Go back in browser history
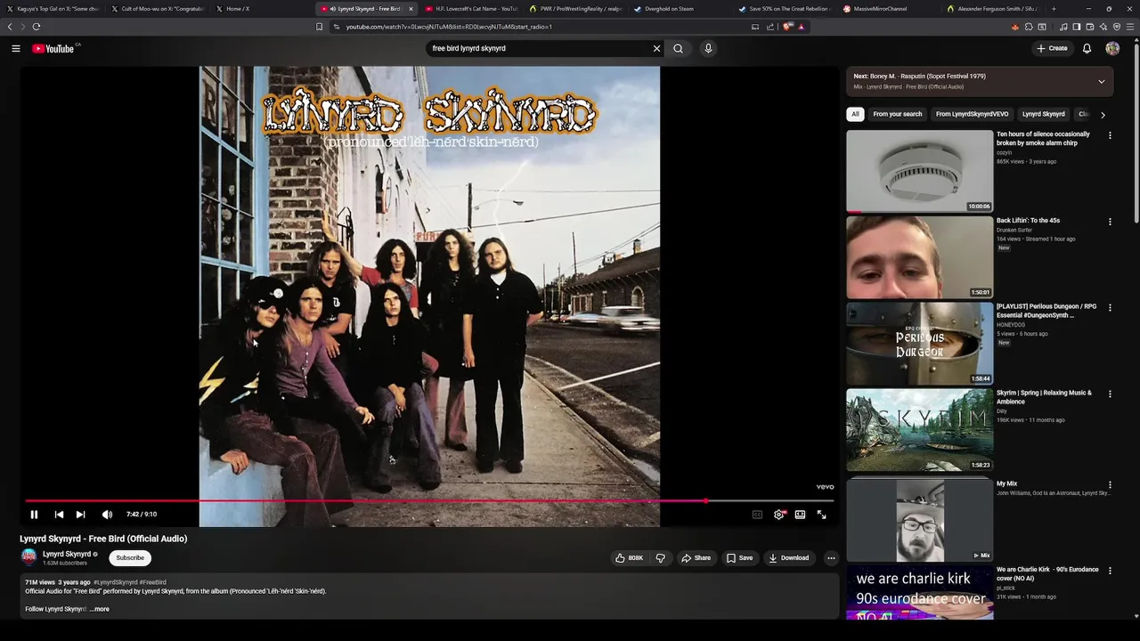Screen dimensions: 1140x641 (10, 27)
